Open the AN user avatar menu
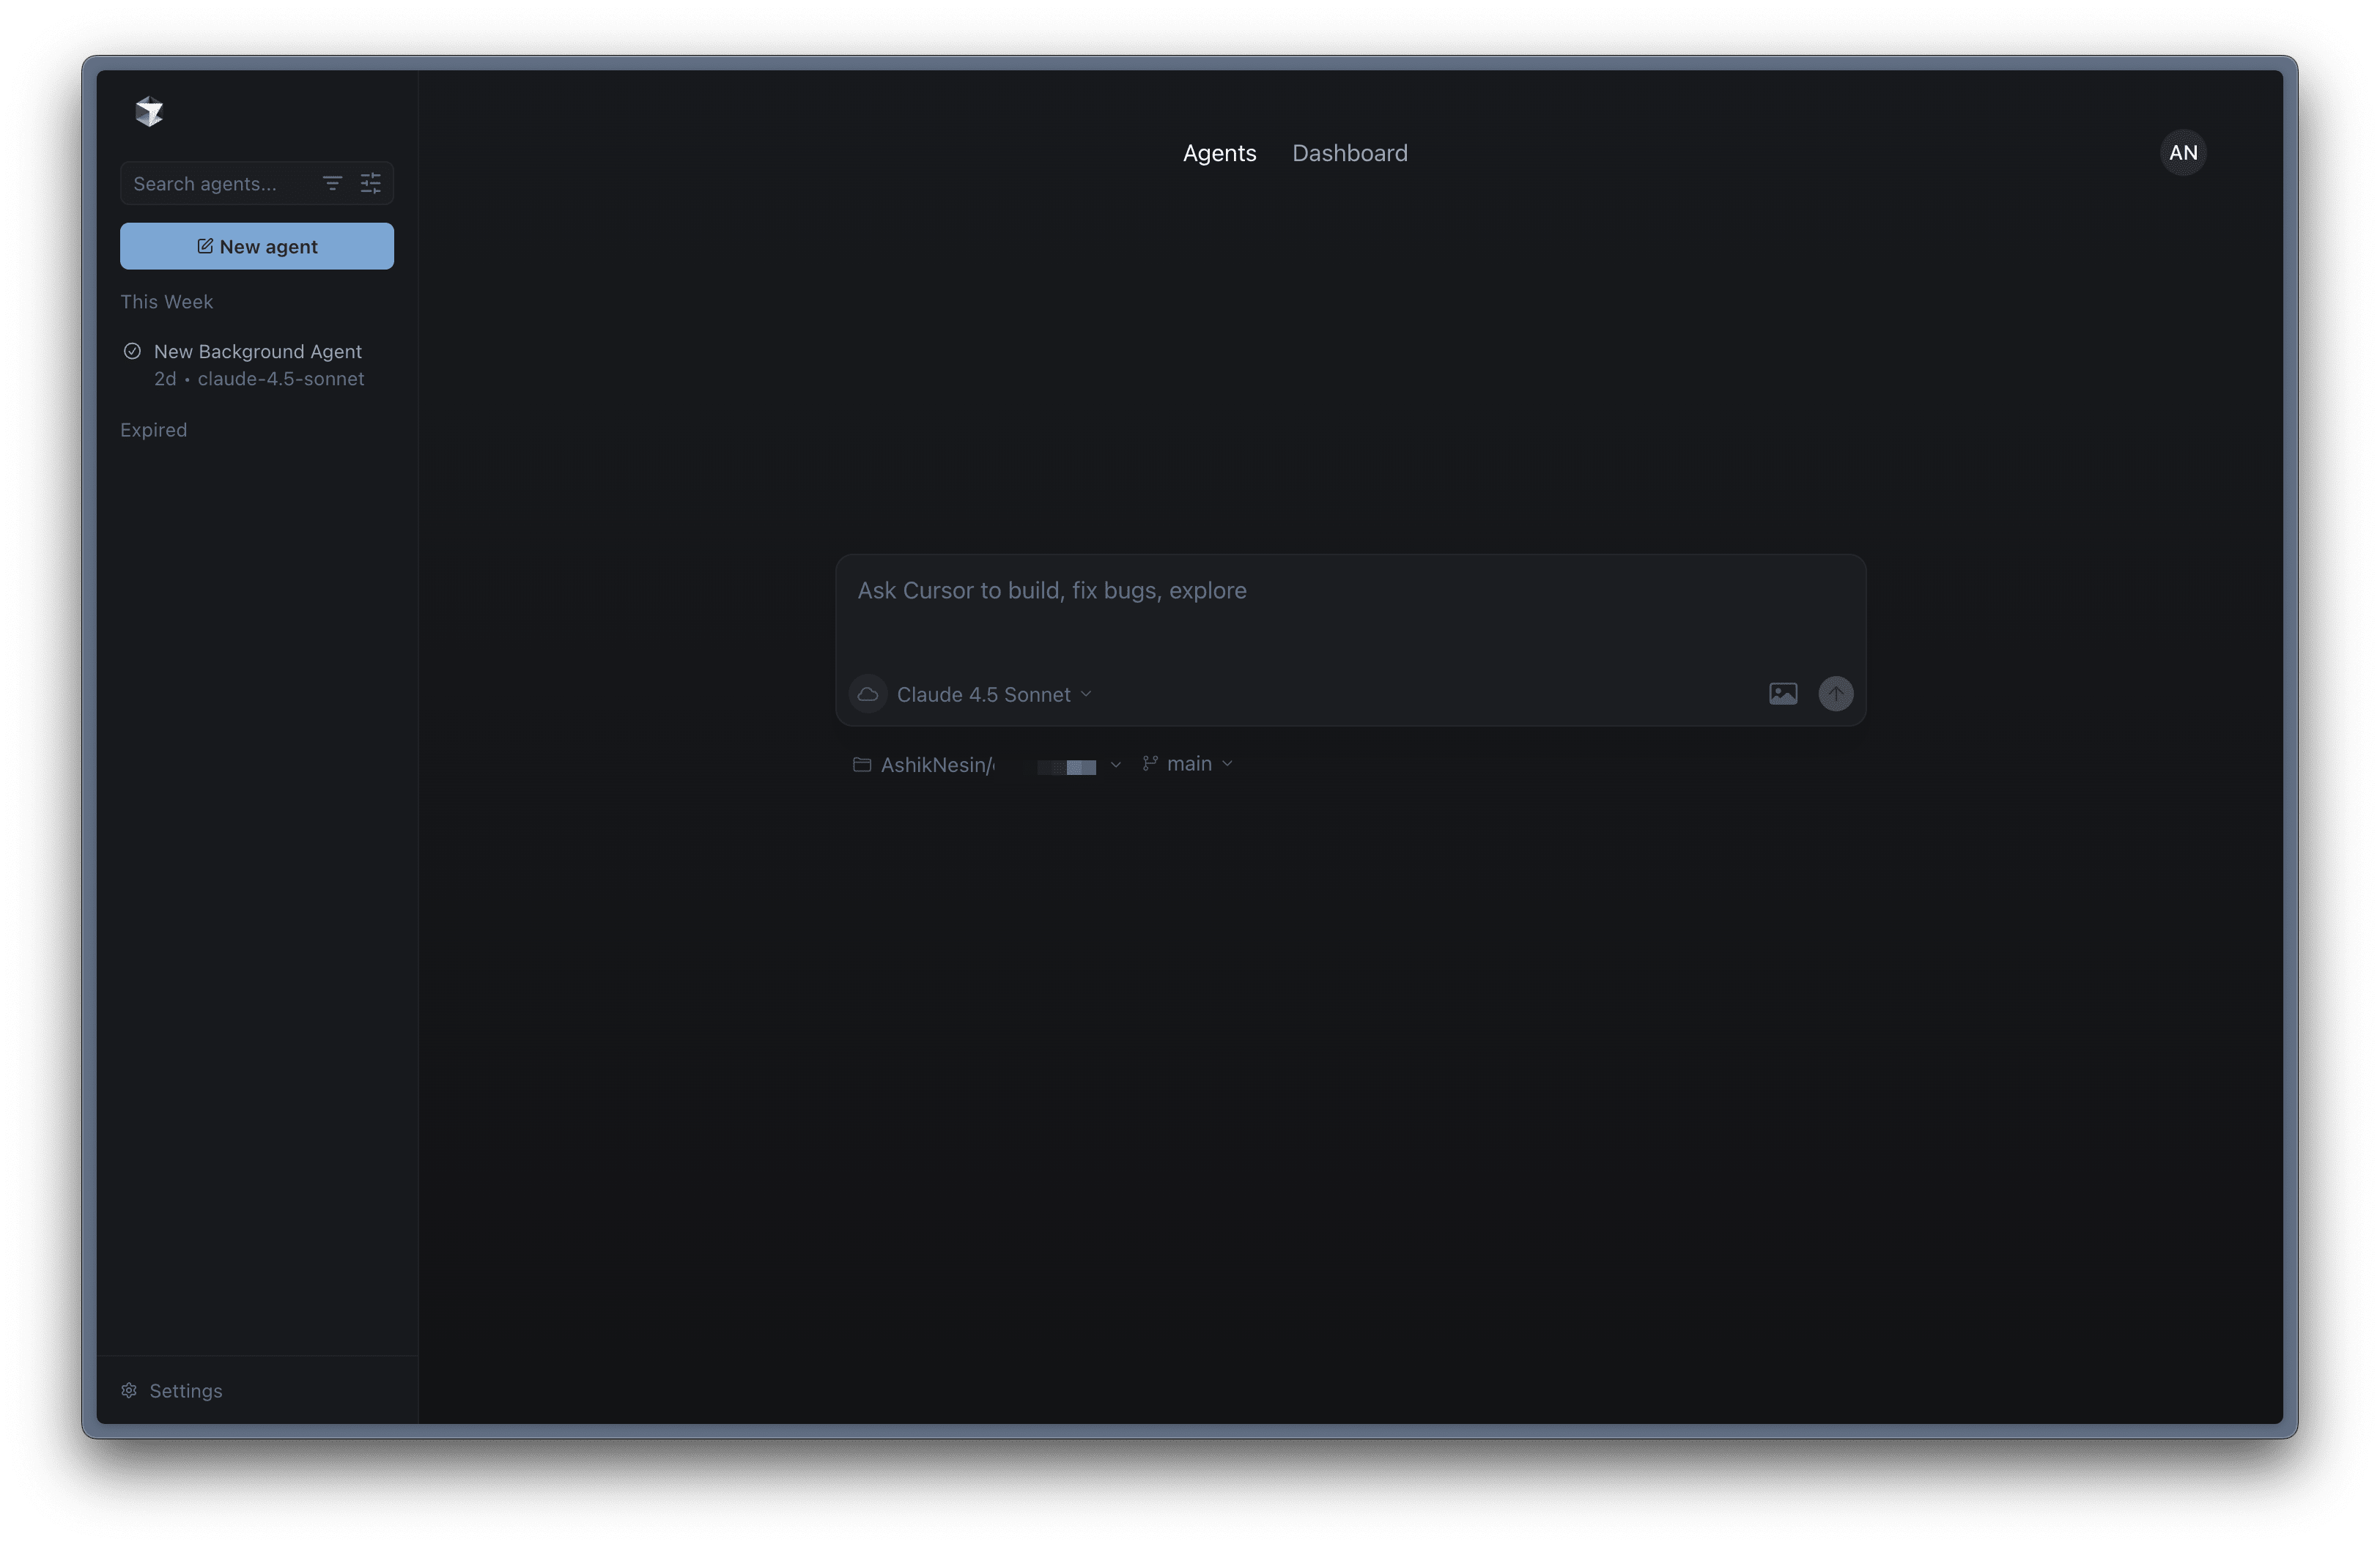 coord(2182,153)
